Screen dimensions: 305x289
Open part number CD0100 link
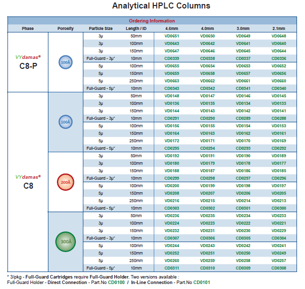pos(116,283)
